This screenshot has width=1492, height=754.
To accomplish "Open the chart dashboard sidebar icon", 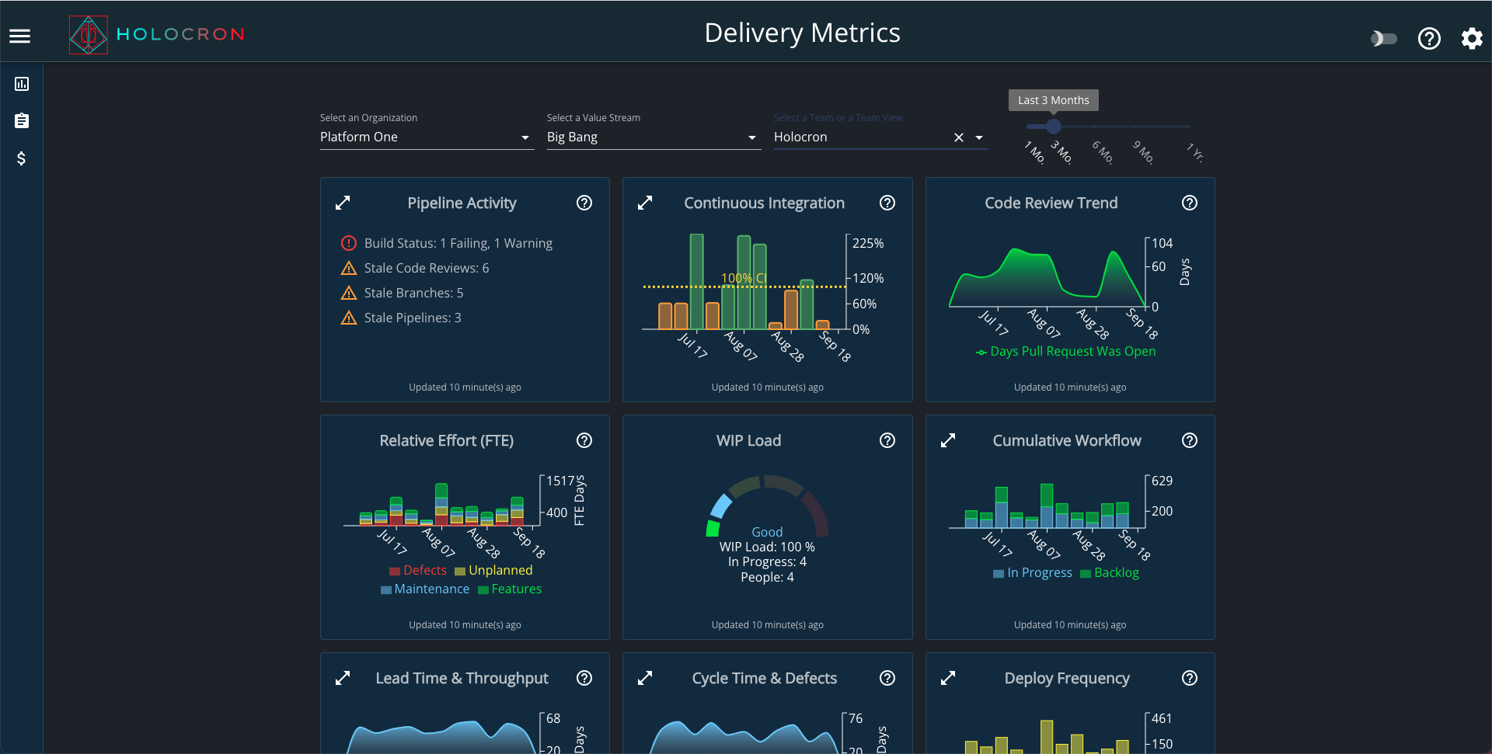I will [22, 84].
